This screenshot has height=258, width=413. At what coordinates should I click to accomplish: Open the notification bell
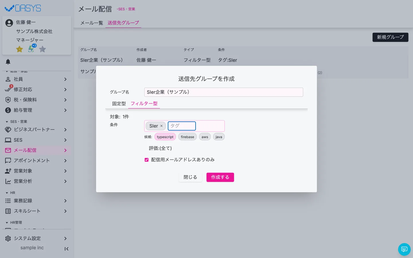(8, 62)
